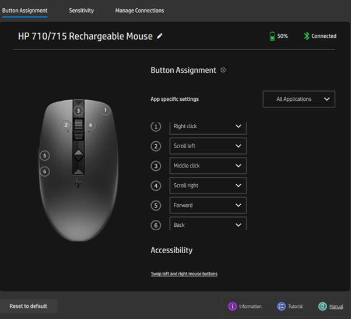Click the green Manual icon

tap(322, 306)
